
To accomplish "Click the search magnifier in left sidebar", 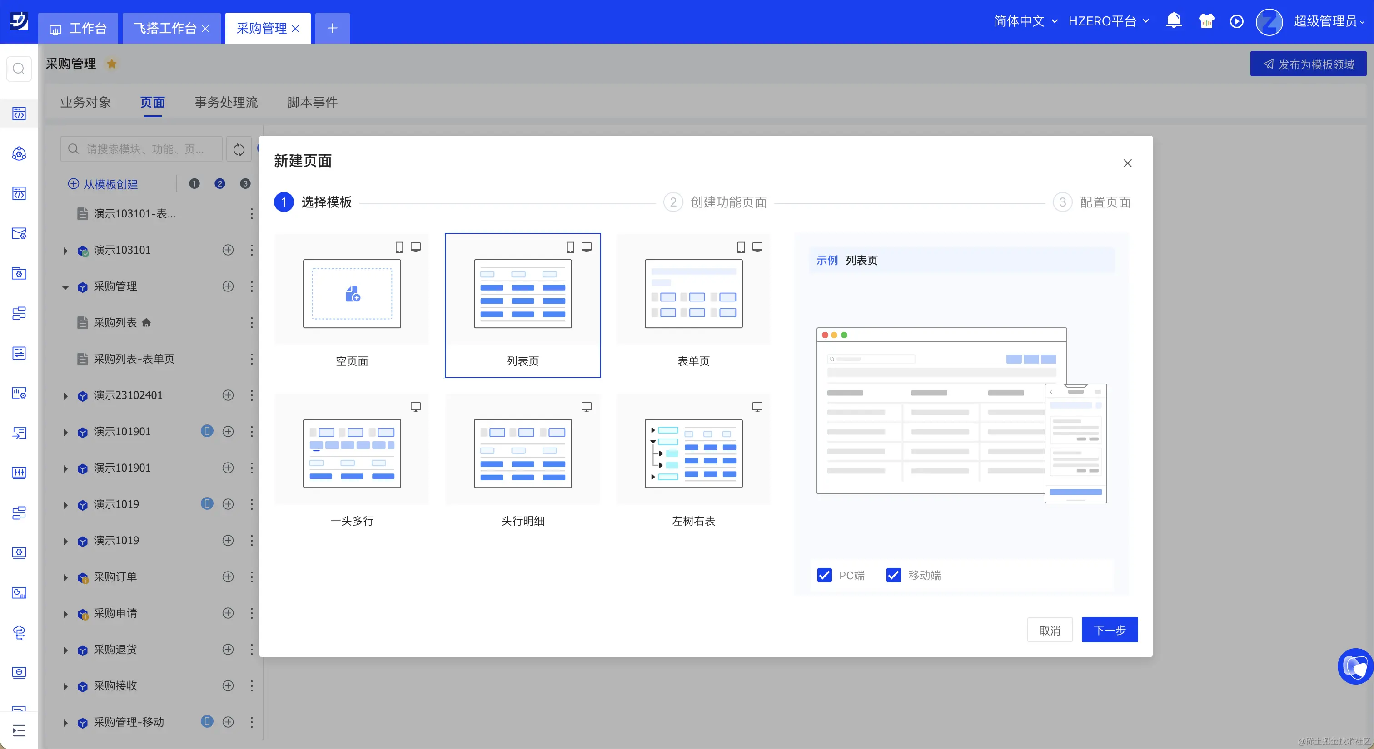I will pos(19,69).
